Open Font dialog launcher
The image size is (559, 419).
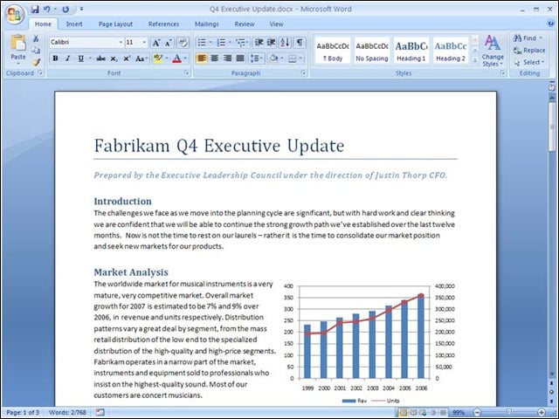pyautogui.click(x=186, y=72)
